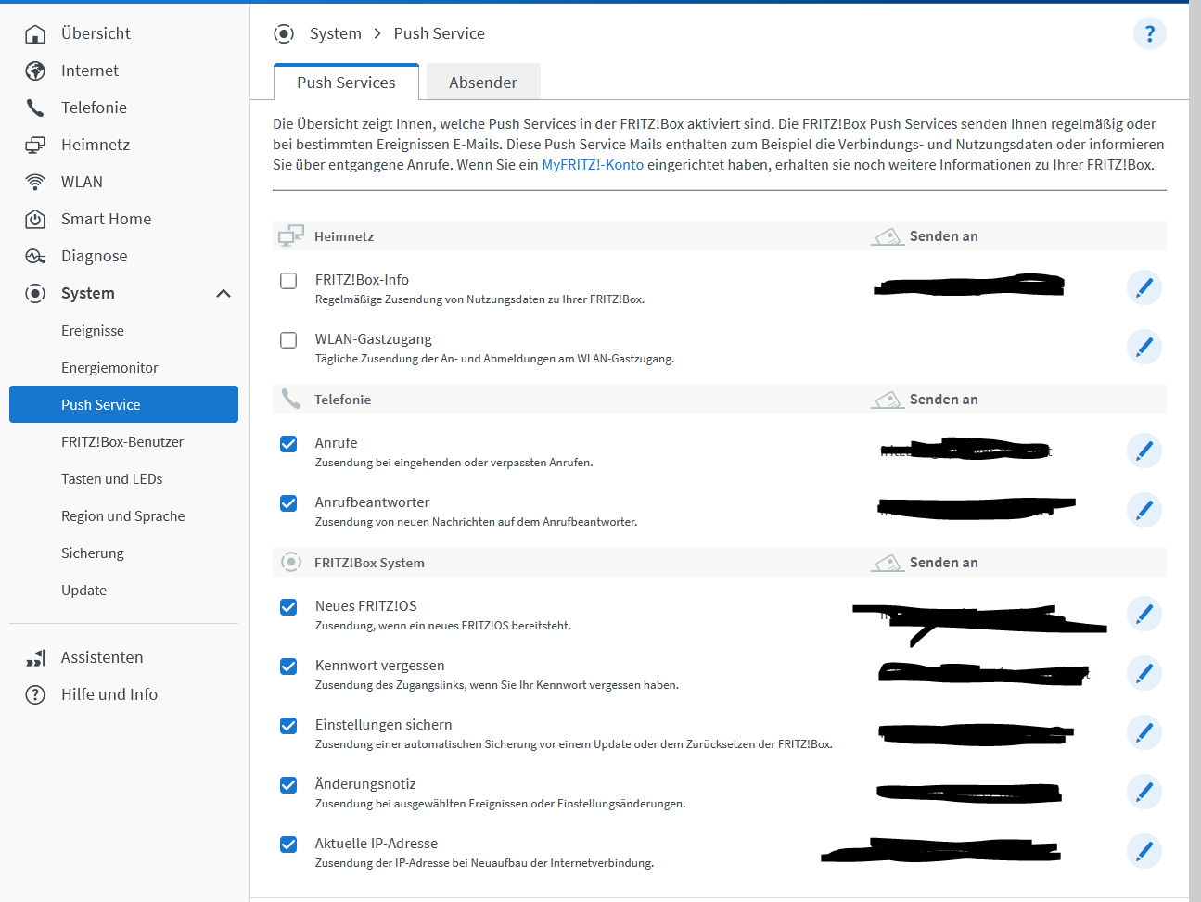This screenshot has height=902, width=1201.
Task: Click the 'FRITZ!Box-Info' service title
Action: click(x=362, y=280)
